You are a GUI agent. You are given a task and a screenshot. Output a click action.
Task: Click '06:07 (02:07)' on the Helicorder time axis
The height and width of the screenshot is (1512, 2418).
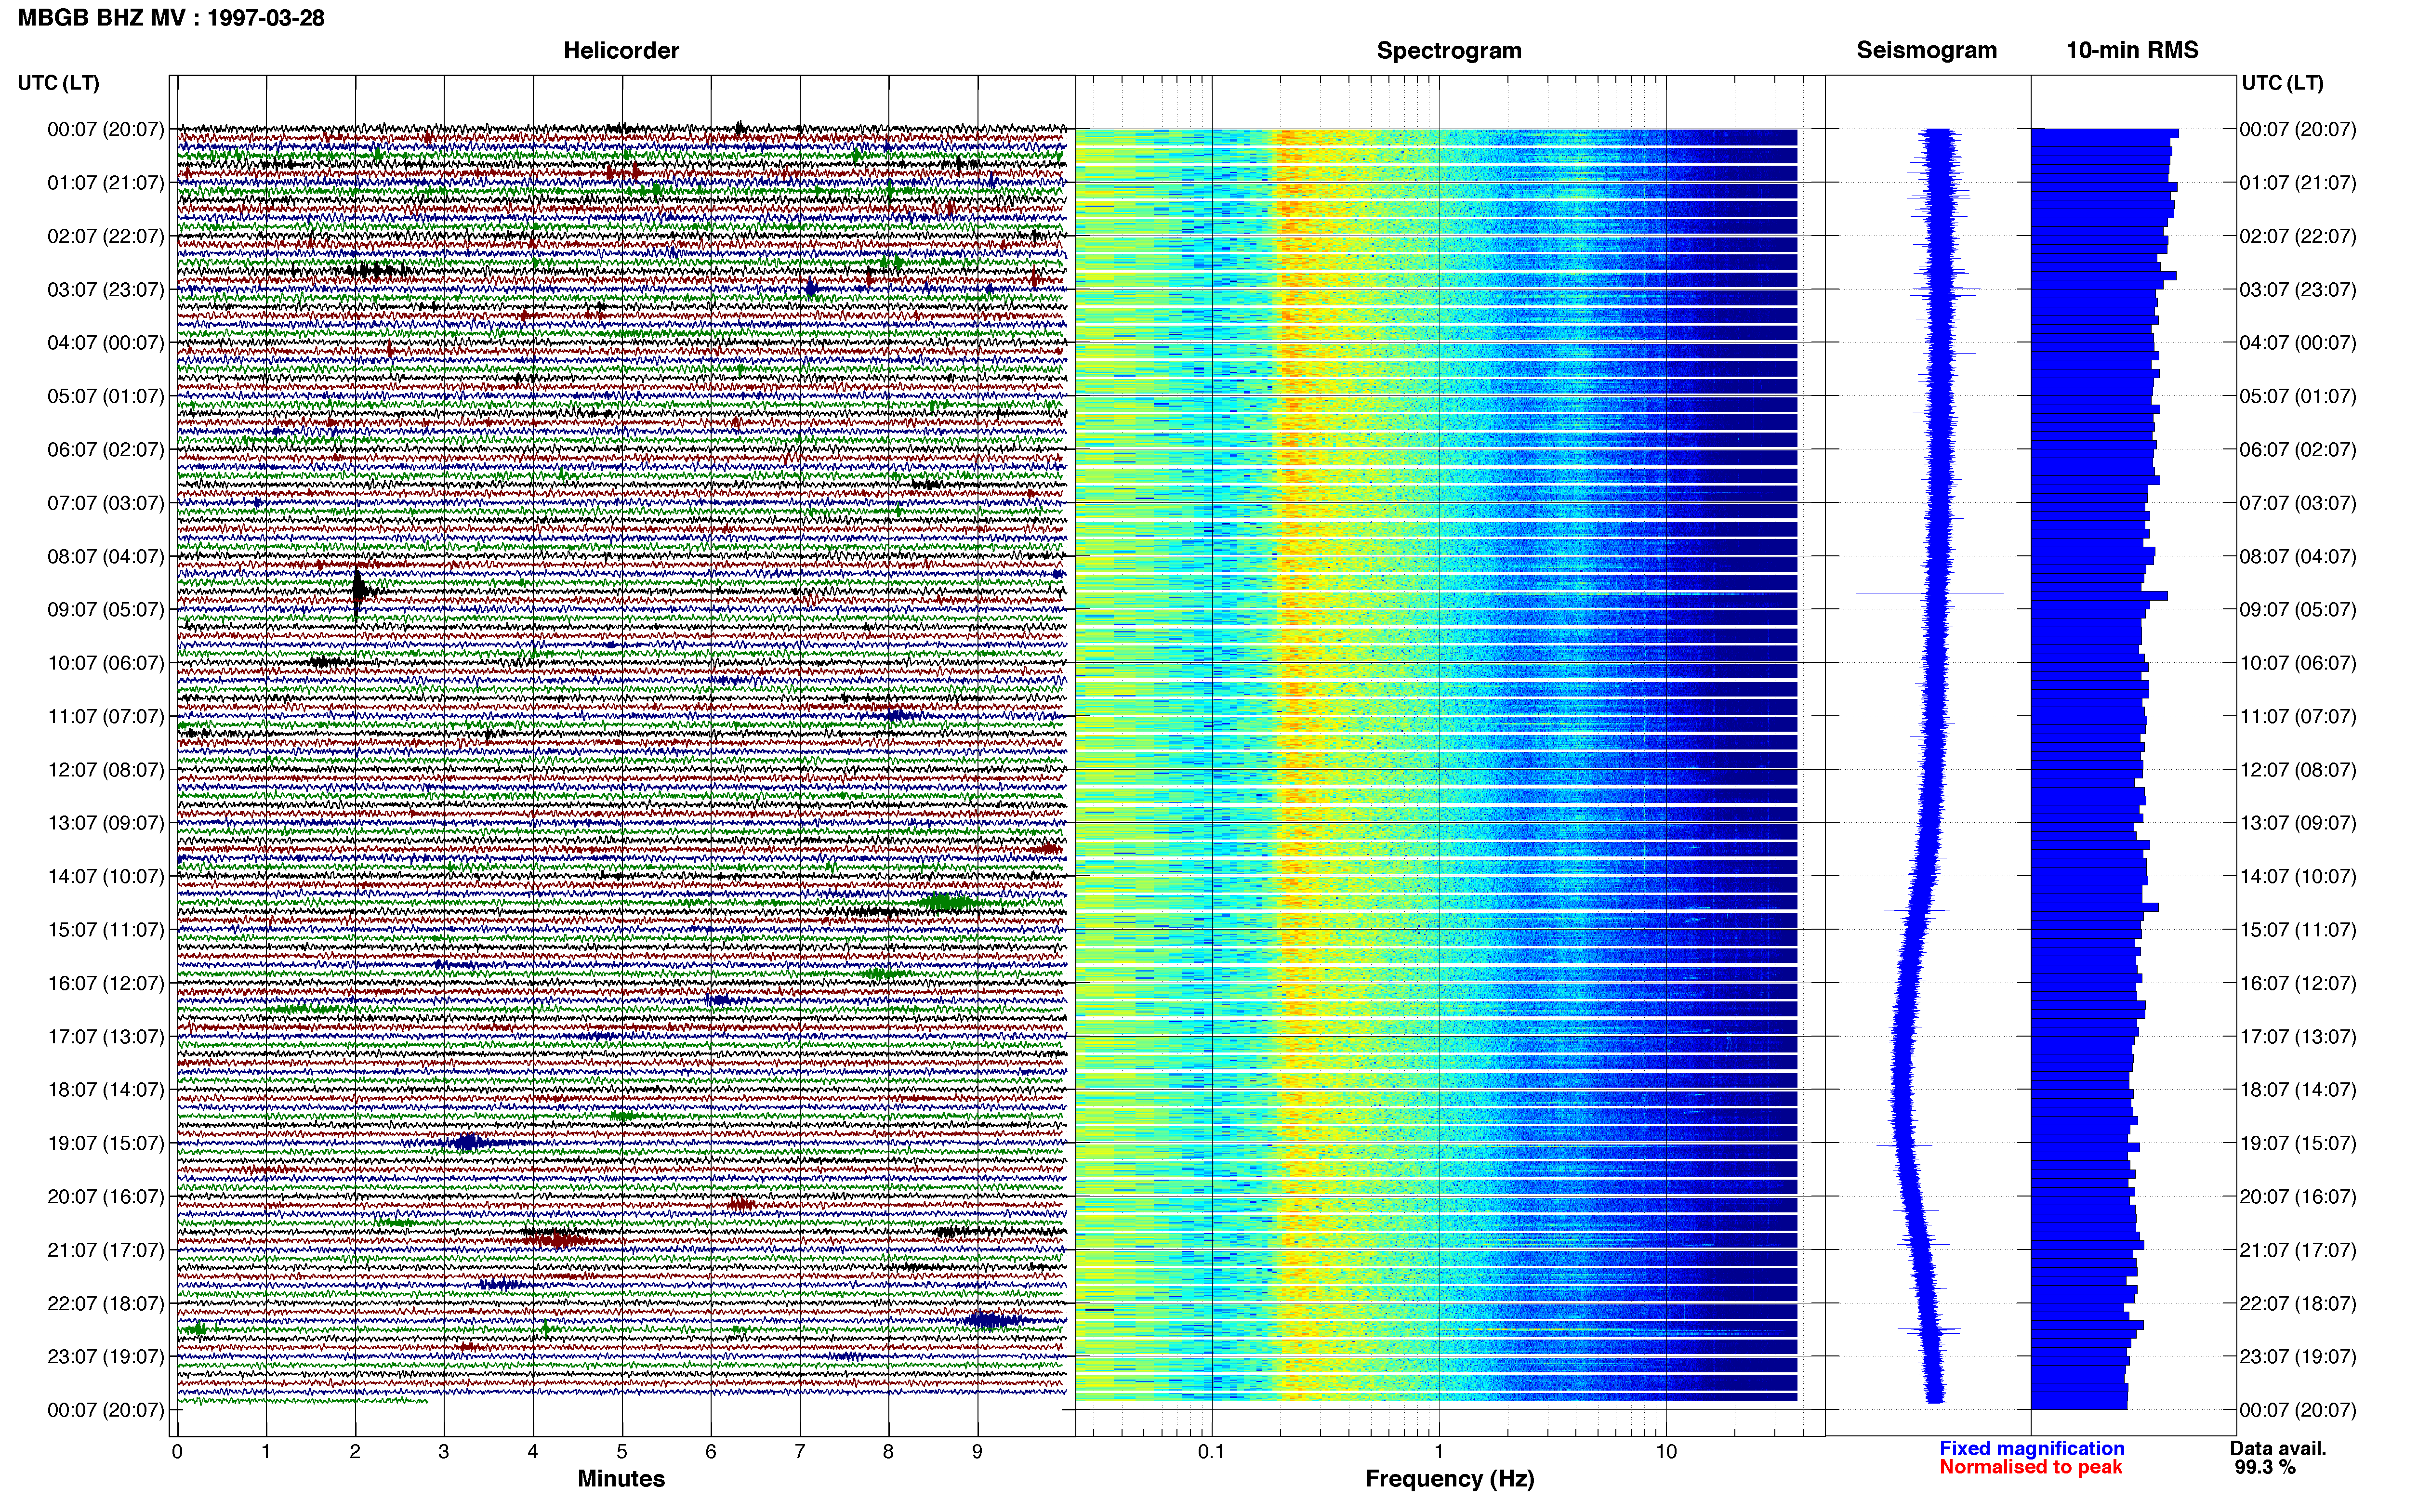click(x=105, y=450)
